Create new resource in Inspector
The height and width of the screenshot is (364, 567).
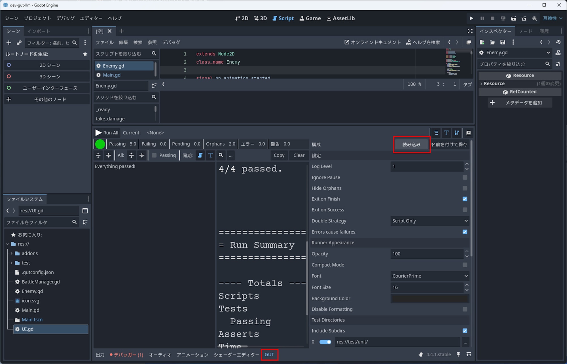(482, 42)
